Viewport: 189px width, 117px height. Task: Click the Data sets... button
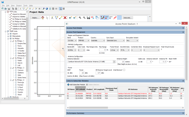tap(128, 18)
